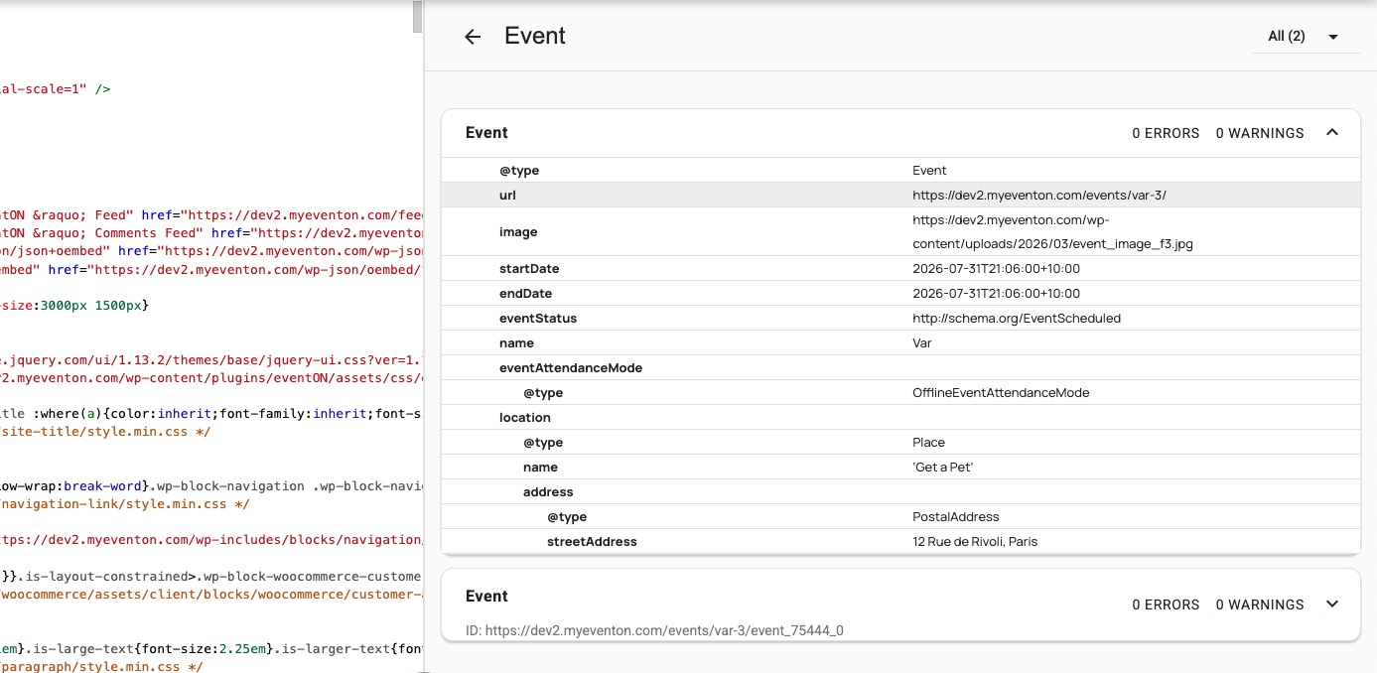The image size is (1377, 673).
Task: Click the first card's 0 WARNINGS label
Action: click(x=1260, y=133)
